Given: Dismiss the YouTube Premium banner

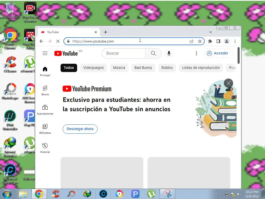Looking at the screenshot, I should [x=228, y=83].
